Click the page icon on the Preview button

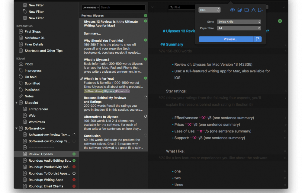click(x=258, y=39)
